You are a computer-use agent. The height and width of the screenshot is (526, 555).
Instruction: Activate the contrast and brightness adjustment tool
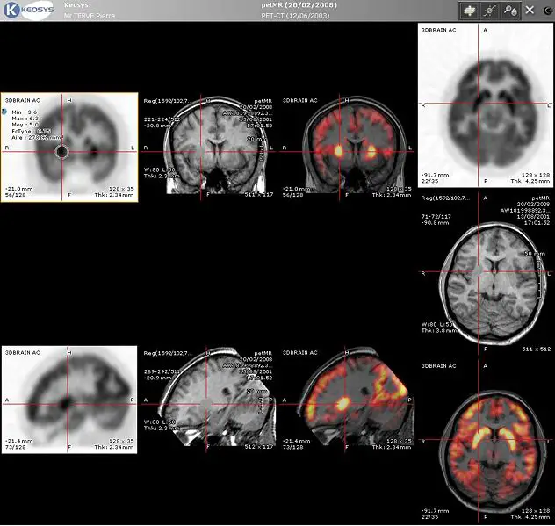click(x=489, y=11)
